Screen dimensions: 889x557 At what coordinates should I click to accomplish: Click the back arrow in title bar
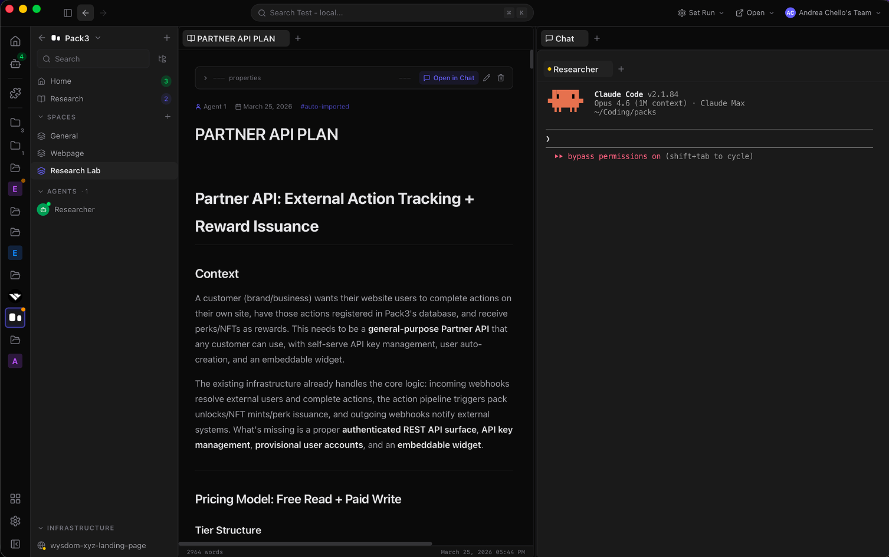click(x=86, y=13)
